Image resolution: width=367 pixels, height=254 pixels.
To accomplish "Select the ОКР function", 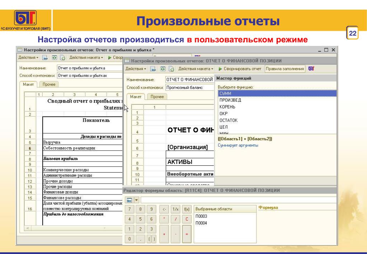I will 277,114.
